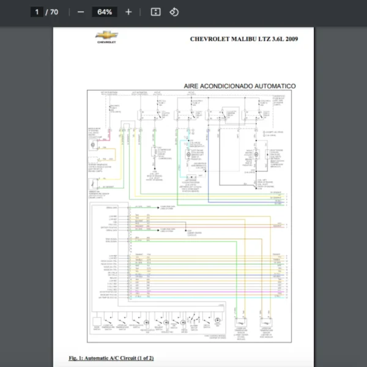Click the zoom in plus button
367x367 pixels.
(x=128, y=12)
